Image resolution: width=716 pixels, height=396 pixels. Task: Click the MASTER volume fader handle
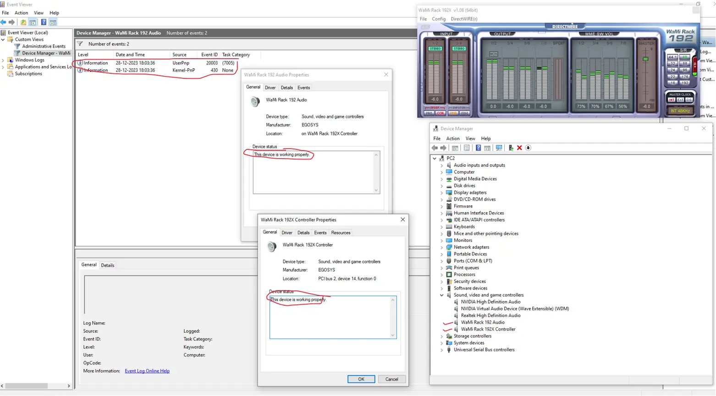click(645, 59)
